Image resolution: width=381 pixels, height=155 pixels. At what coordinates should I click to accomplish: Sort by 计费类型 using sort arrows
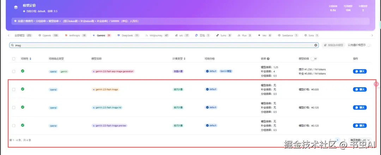[185, 59]
